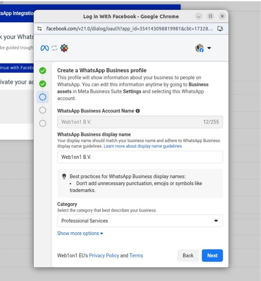Image resolution: width=261 pixels, height=281 pixels.
Task: Click the info icon beside Account Name
Action: coord(138,111)
